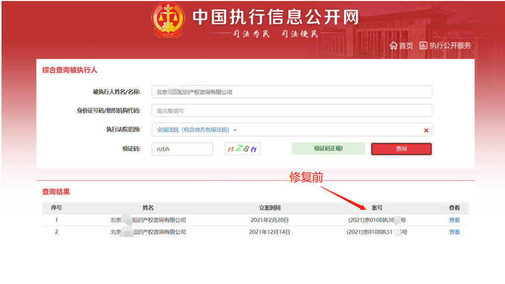Click the 中国执行信息公开网 site title
505x284 pixels.
(275, 17)
